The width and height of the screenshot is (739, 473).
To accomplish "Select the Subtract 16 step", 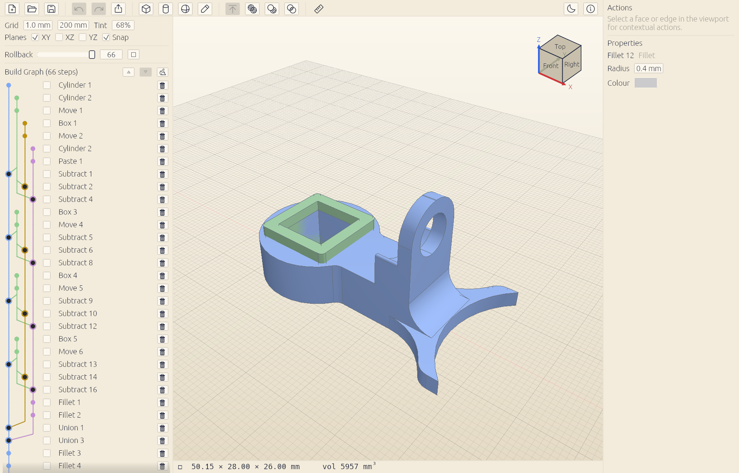I will 78,390.
